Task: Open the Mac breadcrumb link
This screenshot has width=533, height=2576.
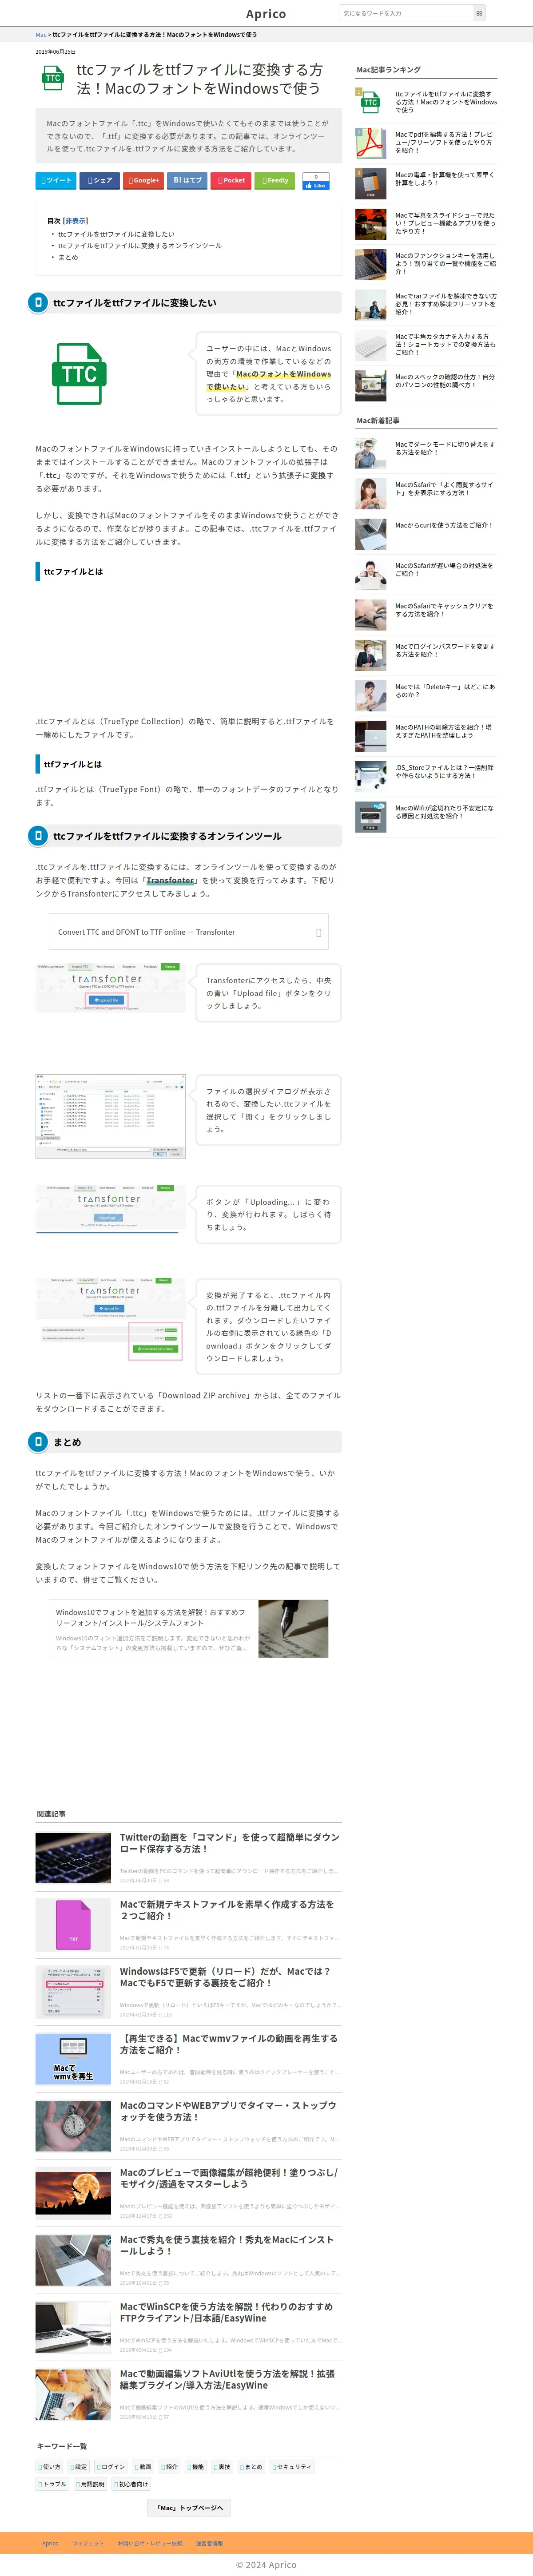Action: pyautogui.click(x=41, y=35)
